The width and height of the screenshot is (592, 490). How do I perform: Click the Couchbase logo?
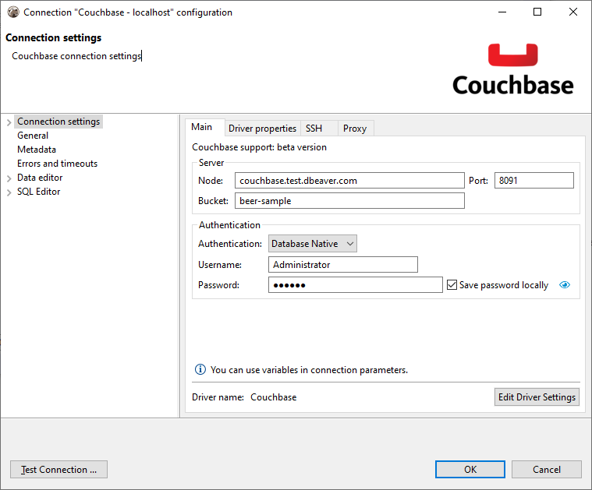tap(512, 69)
